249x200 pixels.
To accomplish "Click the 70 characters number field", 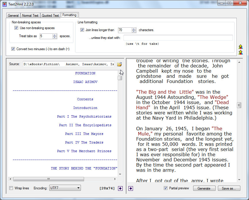I will pyautogui.click(x=125, y=30).
